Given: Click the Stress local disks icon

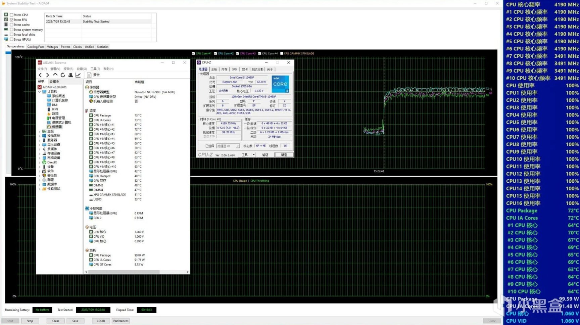Looking at the screenshot, I should [6, 35].
